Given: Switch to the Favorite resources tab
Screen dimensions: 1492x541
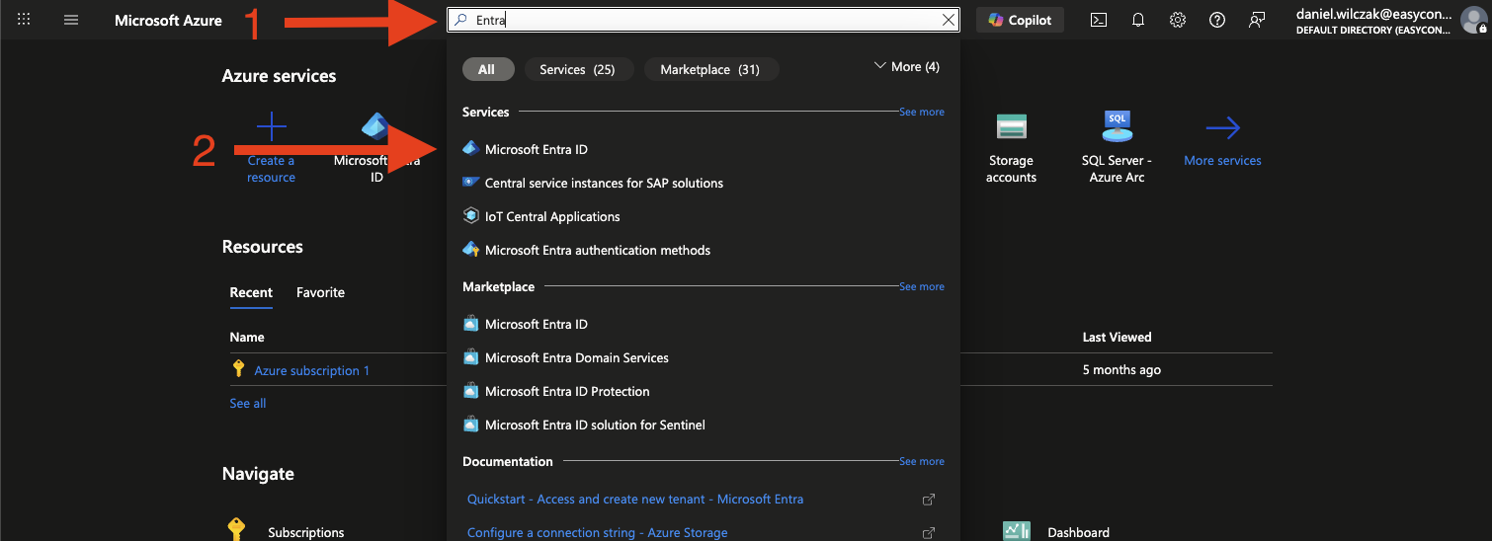Looking at the screenshot, I should tap(320, 292).
